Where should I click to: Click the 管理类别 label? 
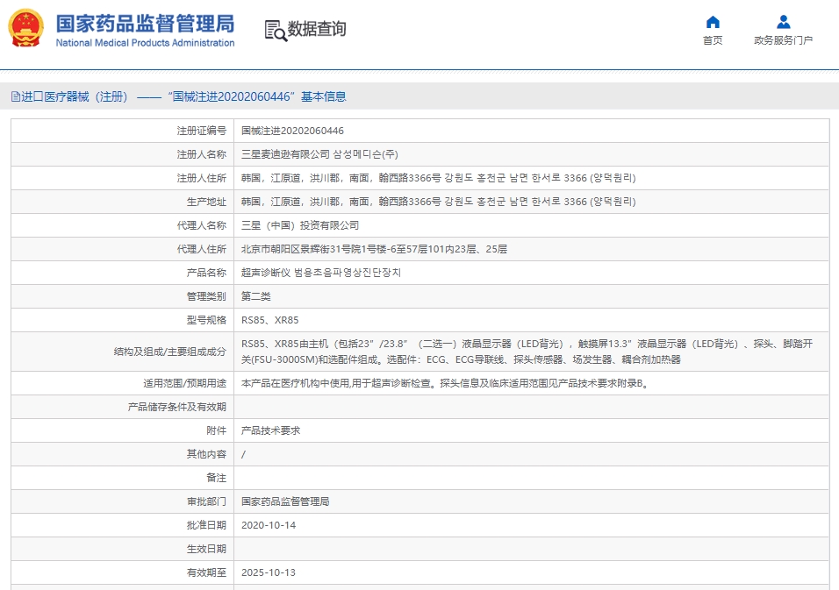coord(206,296)
